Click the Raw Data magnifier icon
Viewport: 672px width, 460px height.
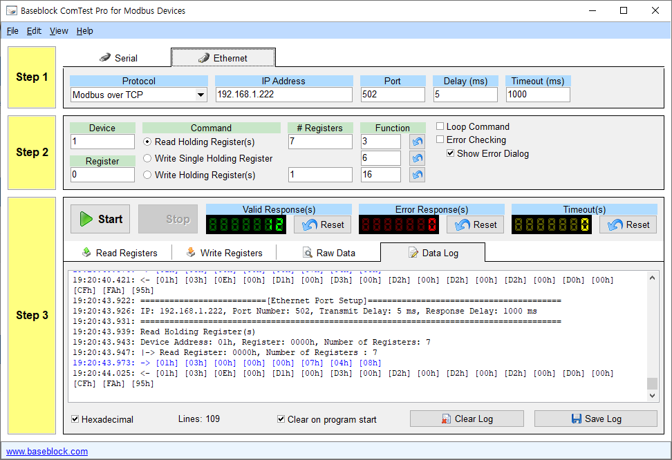[x=307, y=253]
